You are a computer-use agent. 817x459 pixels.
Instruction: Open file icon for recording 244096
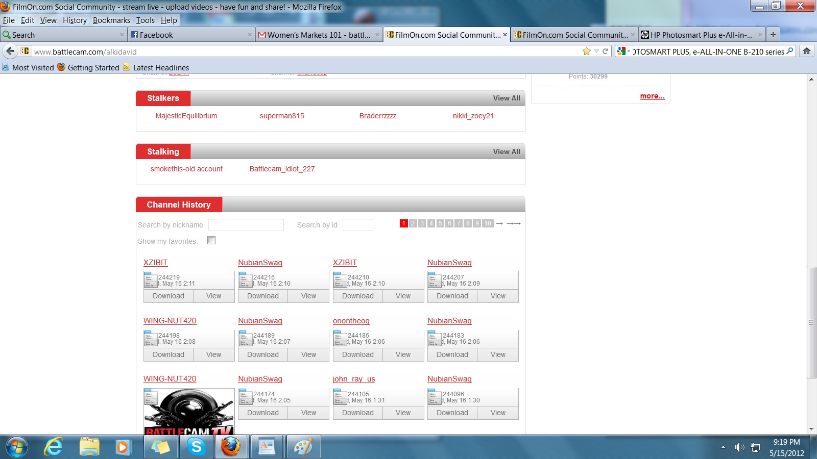click(x=435, y=397)
